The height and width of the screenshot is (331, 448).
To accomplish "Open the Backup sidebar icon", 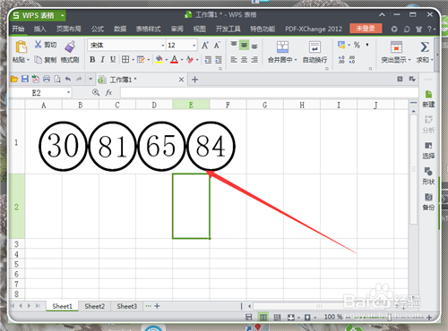I will pyautogui.click(x=428, y=197).
